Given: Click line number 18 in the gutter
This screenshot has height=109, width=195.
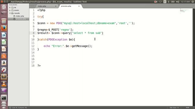Looking at the screenshot, I should 33,66.
